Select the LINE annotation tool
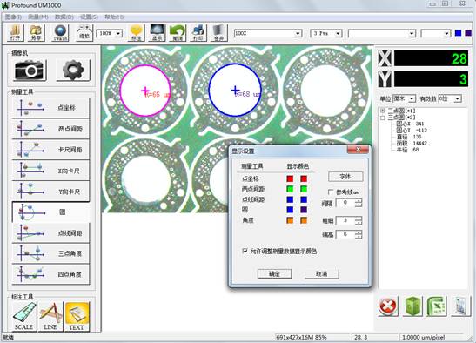Viewport: 476px width, 343px height. point(50,316)
